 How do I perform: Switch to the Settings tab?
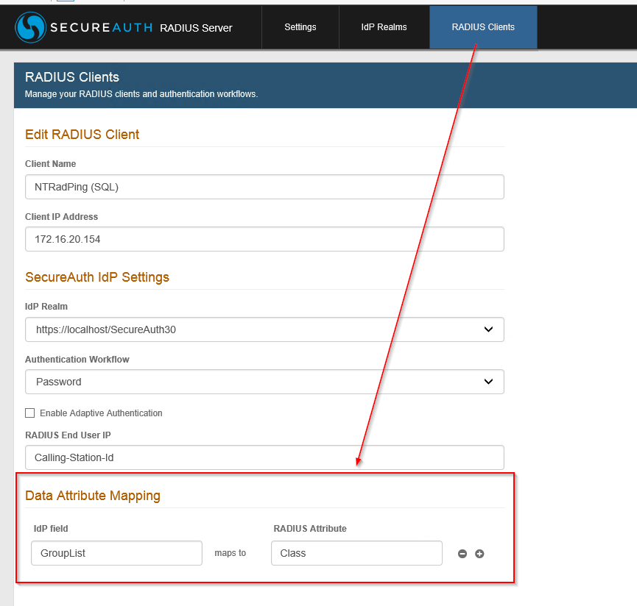pyautogui.click(x=300, y=27)
